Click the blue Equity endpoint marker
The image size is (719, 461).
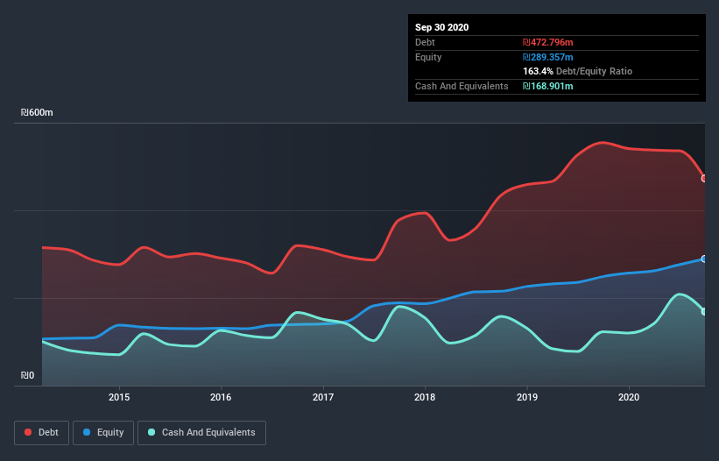(704, 259)
